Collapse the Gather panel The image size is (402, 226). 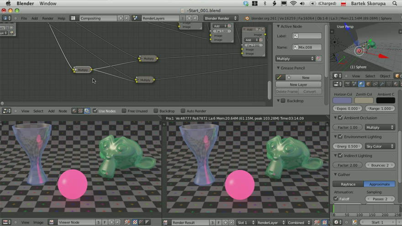335,174
